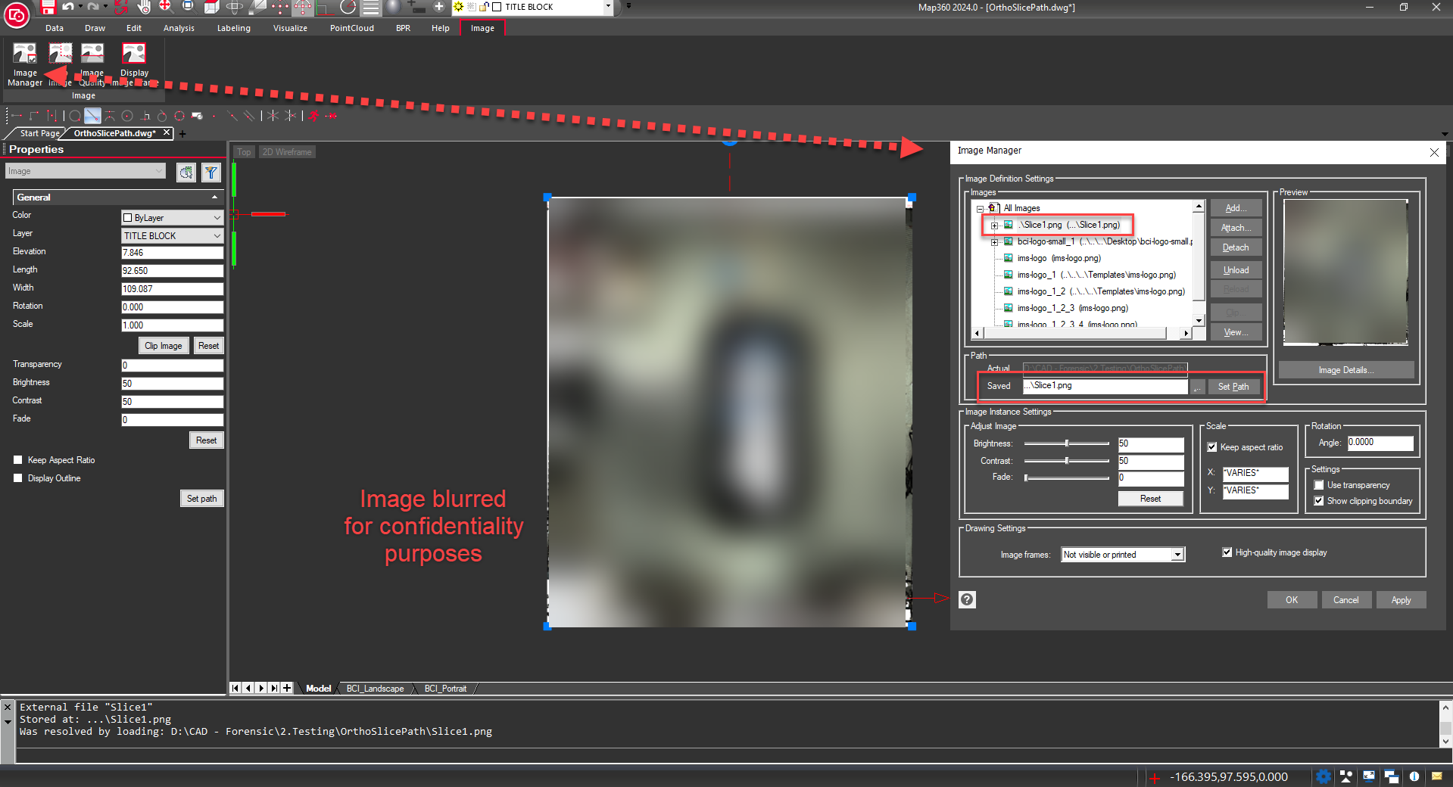Click the Apply button
This screenshot has width=1453, height=787.
pos(1401,600)
